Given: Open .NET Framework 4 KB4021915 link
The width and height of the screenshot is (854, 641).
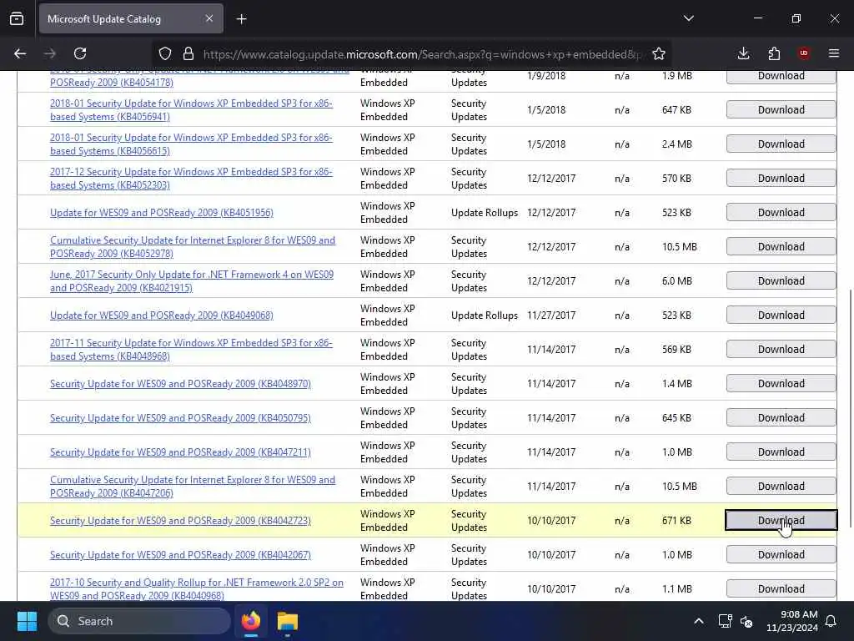Looking at the screenshot, I should click(192, 280).
